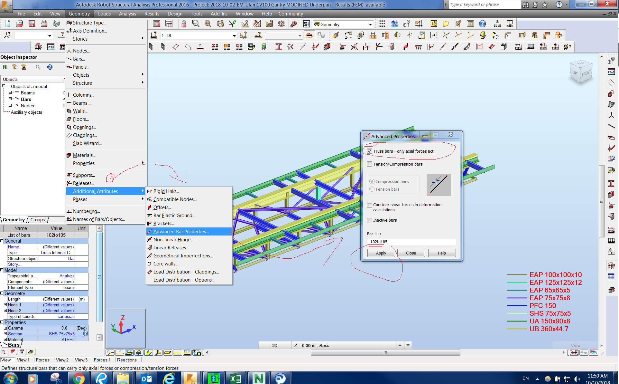This screenshot has height=384, width=619.
Task: Click the blue PFC 150 legend color line
Action: [x=516, y=306]
